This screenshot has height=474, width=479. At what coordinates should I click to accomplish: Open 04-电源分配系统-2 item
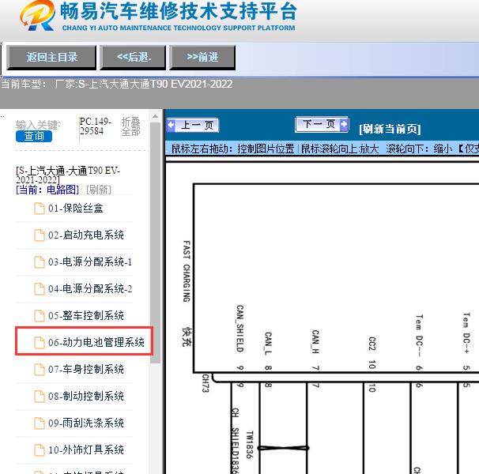click(x=90, y=288)
